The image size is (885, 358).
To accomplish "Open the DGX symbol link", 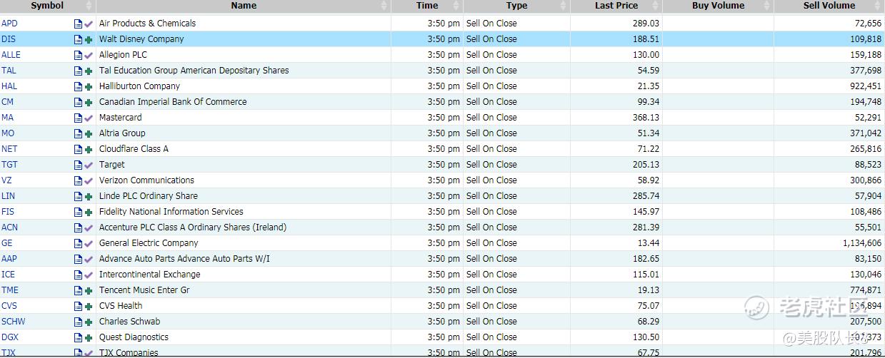I will point(10,337).
